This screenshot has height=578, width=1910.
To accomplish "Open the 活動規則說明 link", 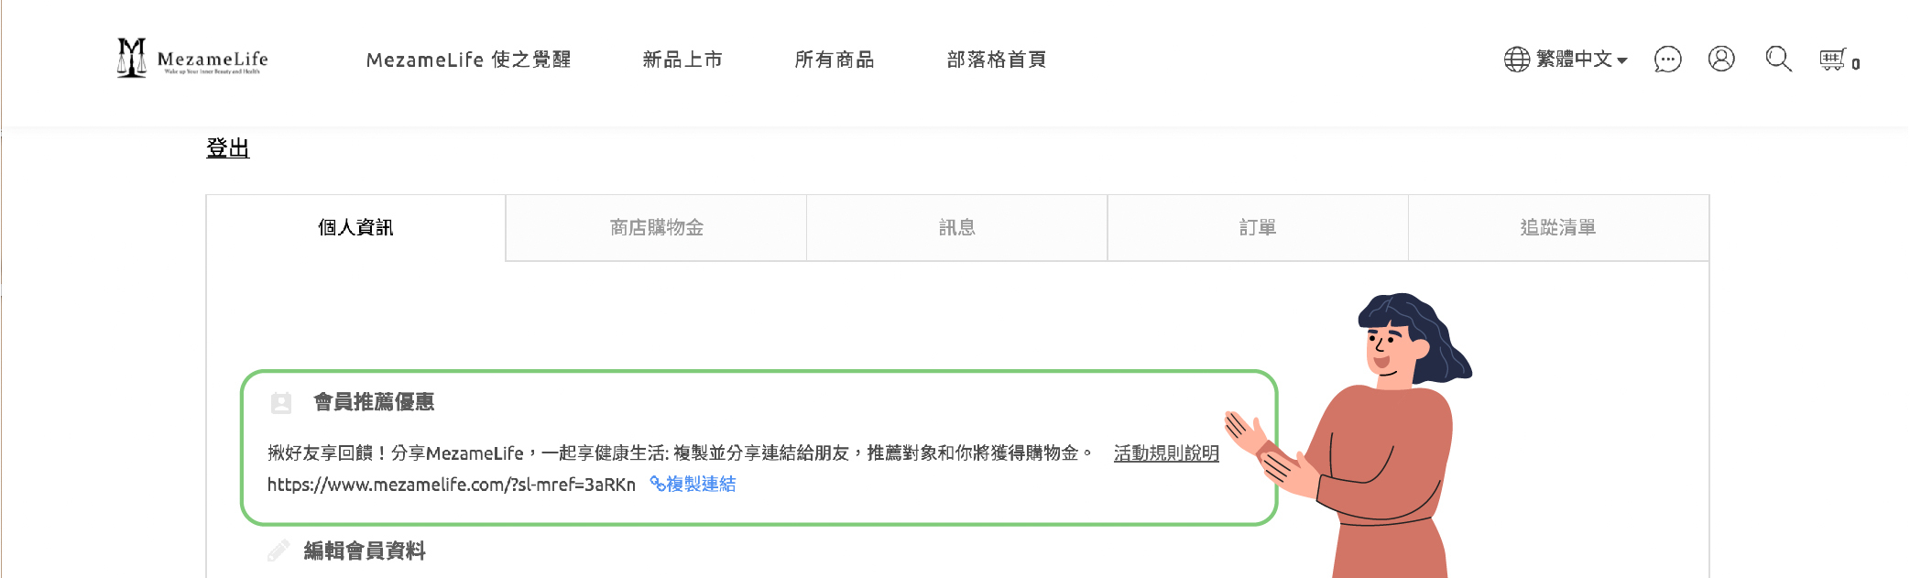I will pyautogui.click(x=1166, y=453).
